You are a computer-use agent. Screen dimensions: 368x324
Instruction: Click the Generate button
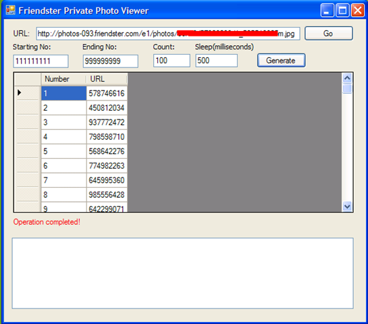(281, 61)
